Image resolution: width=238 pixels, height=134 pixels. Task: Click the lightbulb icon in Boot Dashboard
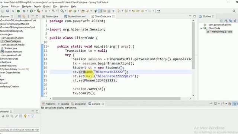click(x=25, y=116)
